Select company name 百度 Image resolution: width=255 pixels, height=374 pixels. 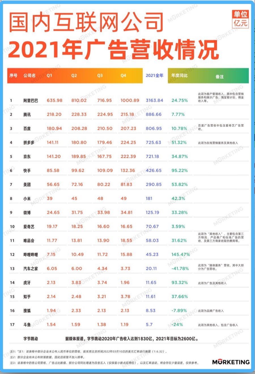pyautogui.click(x=27, y=129)
